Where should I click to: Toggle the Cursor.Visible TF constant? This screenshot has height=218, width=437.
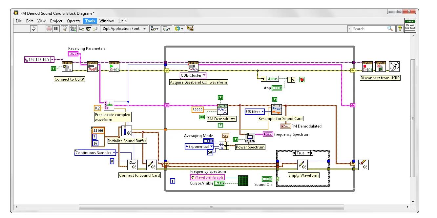coord(219,183)
